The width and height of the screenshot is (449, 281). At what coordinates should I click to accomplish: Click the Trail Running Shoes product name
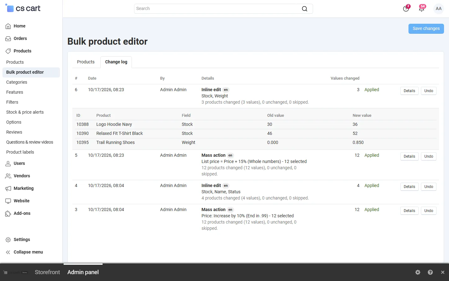click(x=115, y=142)
